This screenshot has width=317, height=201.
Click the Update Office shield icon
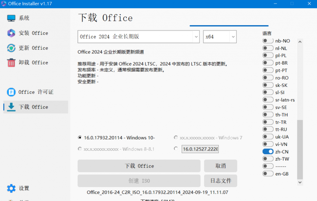[11, 48]
